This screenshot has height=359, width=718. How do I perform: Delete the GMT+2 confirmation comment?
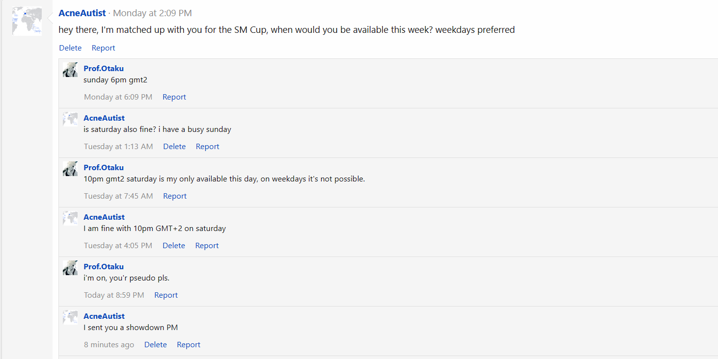pyautogui.click(x=174, y=245)
